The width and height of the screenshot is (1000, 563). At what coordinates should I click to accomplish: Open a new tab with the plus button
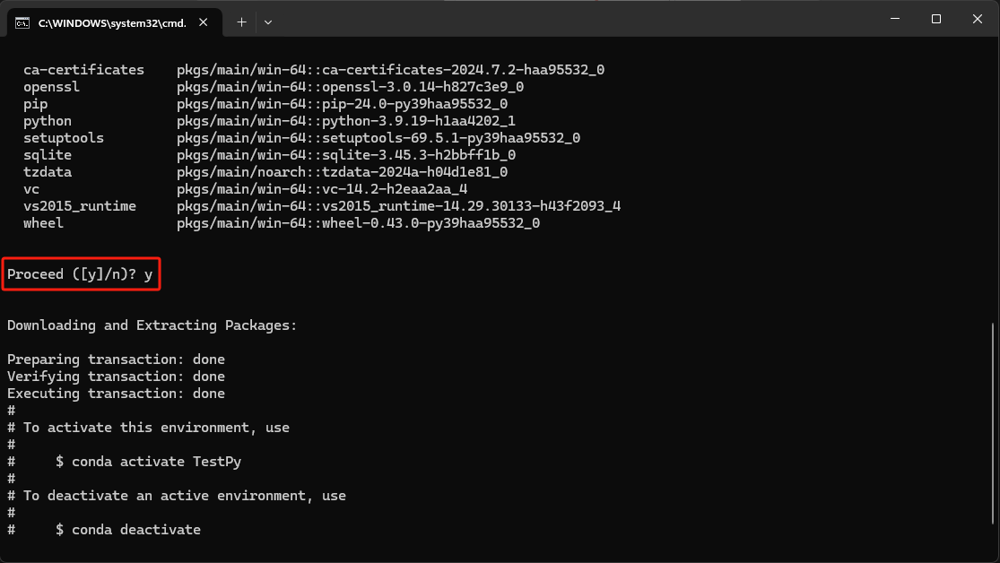coord(241,22)
